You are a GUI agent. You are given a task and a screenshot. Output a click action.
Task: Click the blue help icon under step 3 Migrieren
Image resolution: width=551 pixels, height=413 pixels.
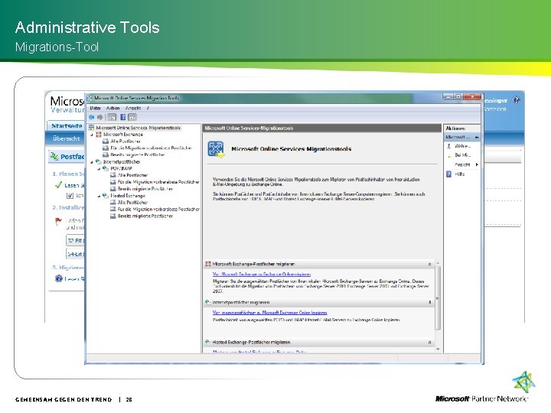coord(58,278)
